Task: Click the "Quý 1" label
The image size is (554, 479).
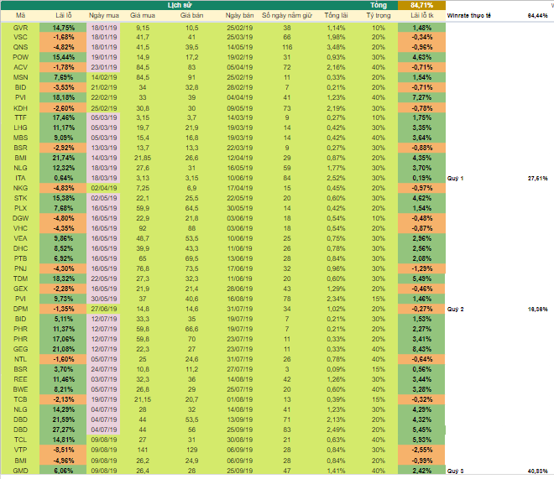Action: coord(455,178)
